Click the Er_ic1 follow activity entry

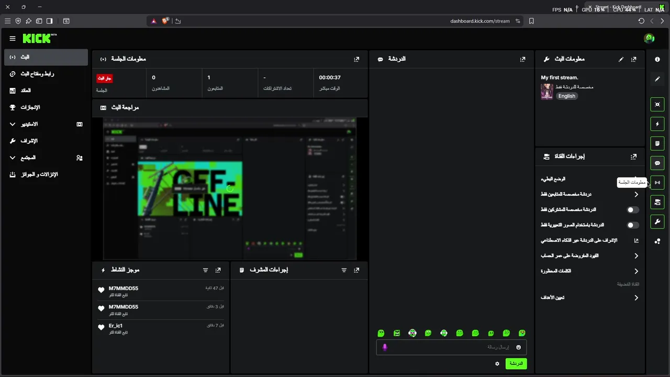coord(161,328)
